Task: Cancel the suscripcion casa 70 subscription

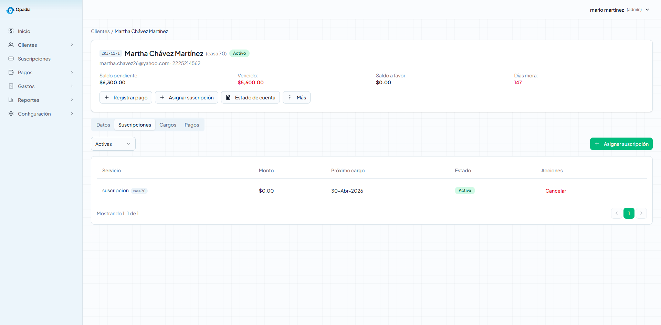Action: click(556, 191)
